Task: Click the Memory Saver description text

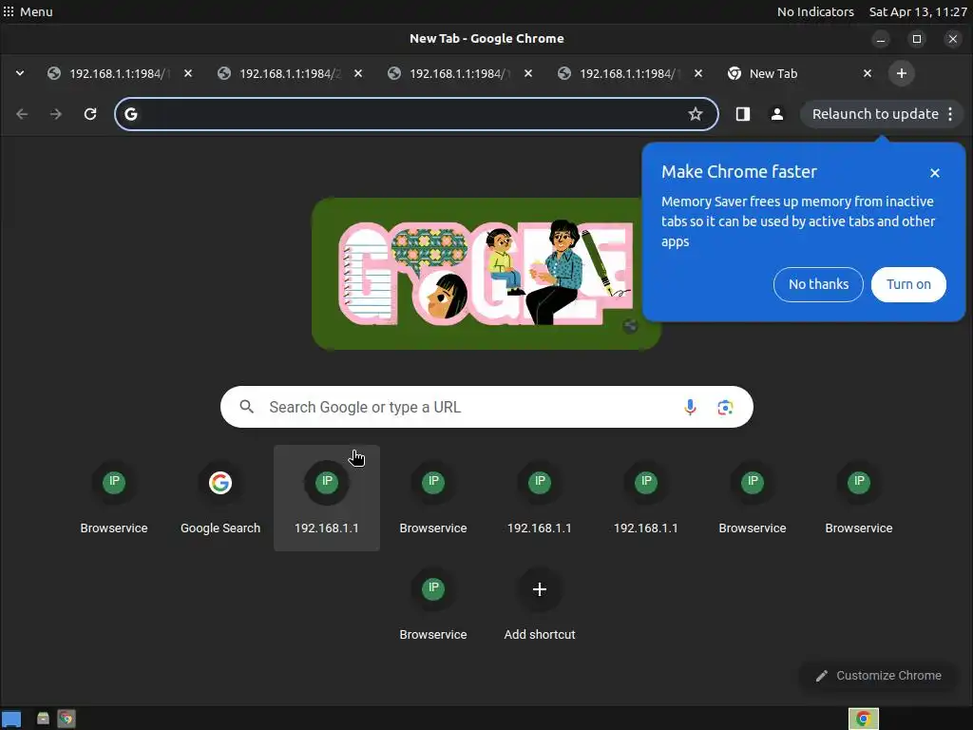Action: point(798,221)
